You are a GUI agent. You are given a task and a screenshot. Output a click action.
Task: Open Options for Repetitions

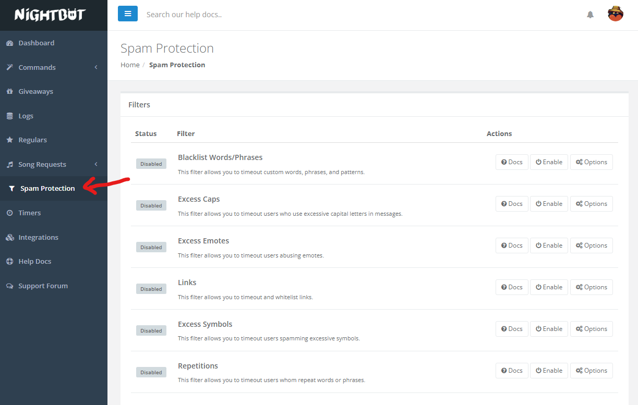point(592,371)
